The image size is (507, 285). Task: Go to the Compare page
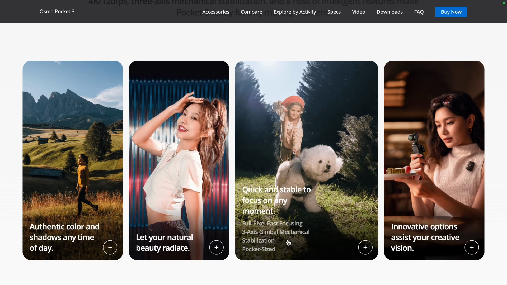(251, 12)
